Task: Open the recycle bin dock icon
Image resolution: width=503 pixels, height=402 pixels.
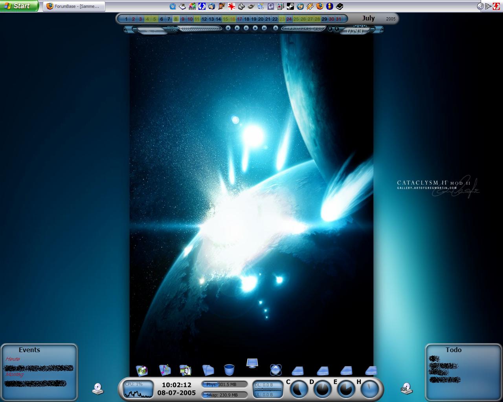Action: pyautogui.click(x=229, y=370)
